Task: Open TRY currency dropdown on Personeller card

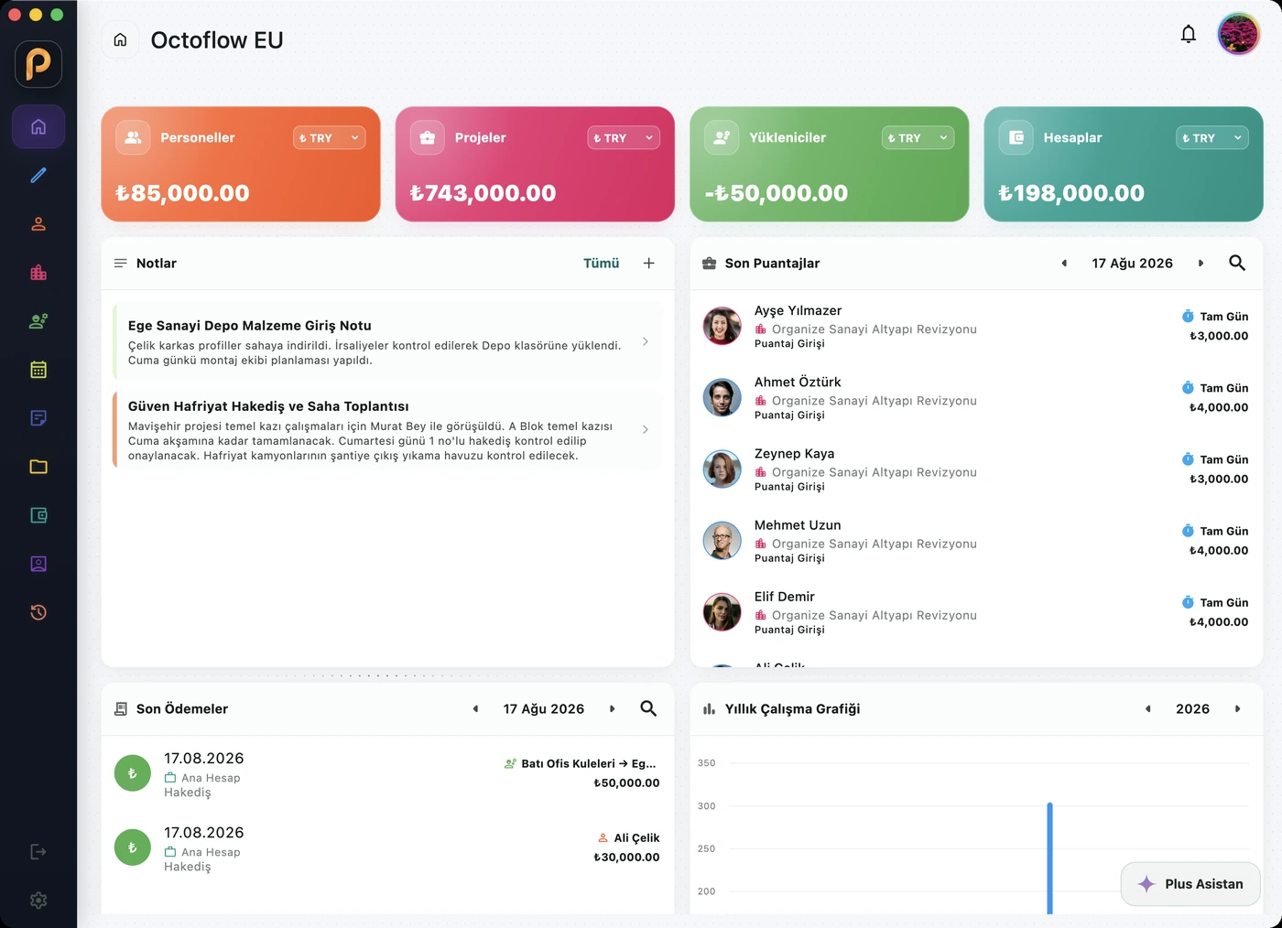Action: click(330, 137)
